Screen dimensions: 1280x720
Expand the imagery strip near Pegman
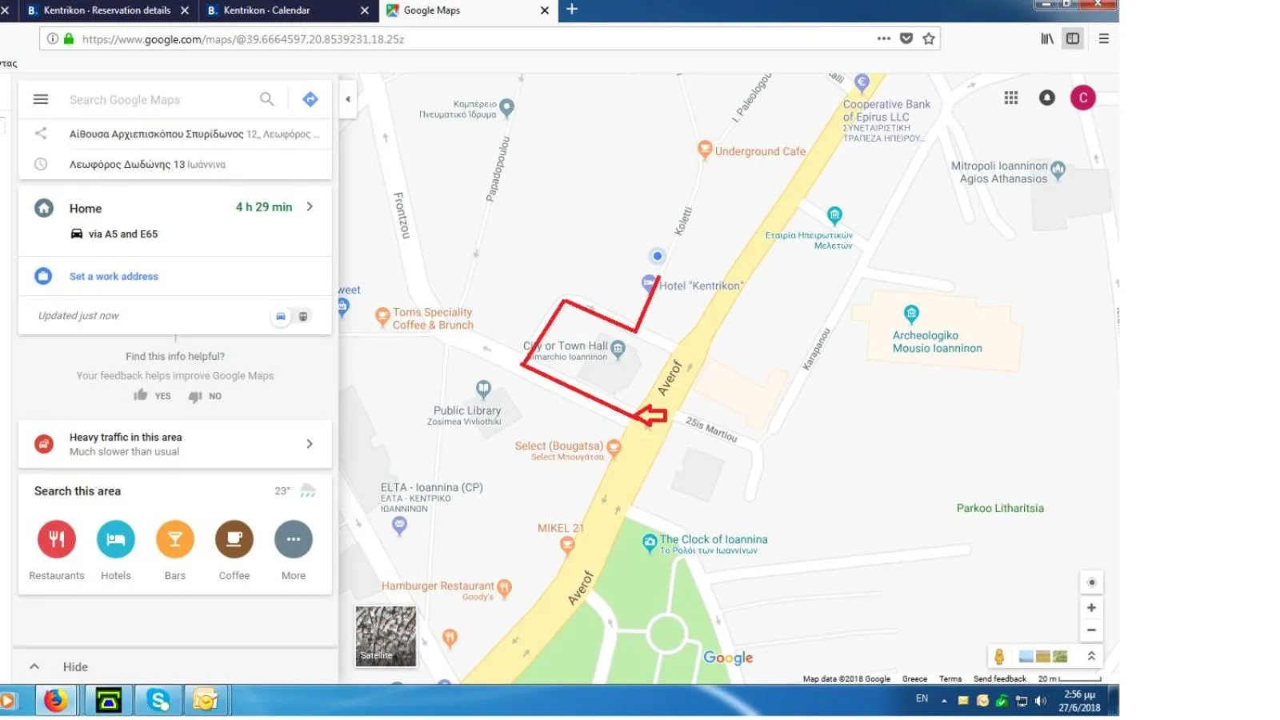pos(1091,656)
